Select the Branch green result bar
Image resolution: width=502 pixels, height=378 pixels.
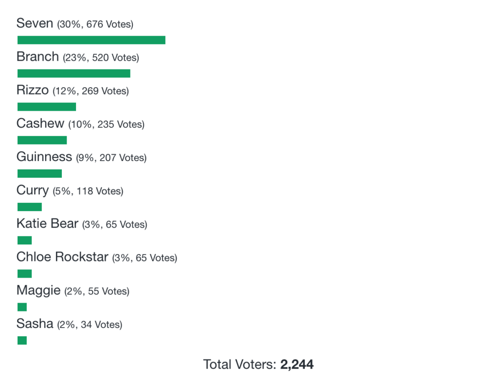click(x=74, y=73)
